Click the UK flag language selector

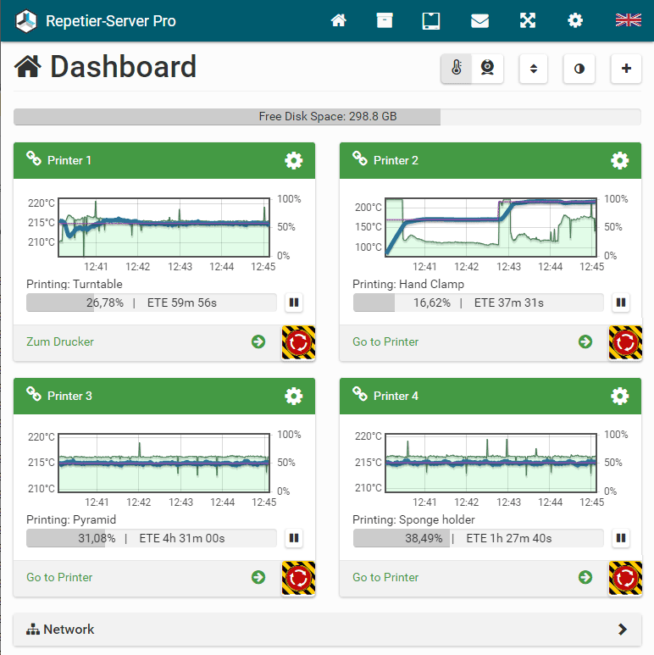pos(628,20)
